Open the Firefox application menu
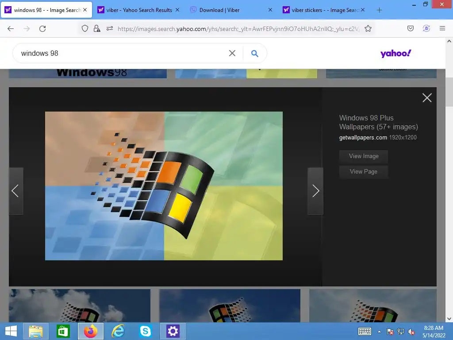This screenshot has width=453, height=340. (x=442, y=28)
